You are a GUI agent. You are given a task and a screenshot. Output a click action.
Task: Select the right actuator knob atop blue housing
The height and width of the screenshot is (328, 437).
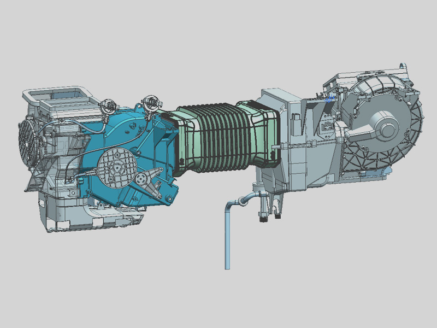[149, 102]
